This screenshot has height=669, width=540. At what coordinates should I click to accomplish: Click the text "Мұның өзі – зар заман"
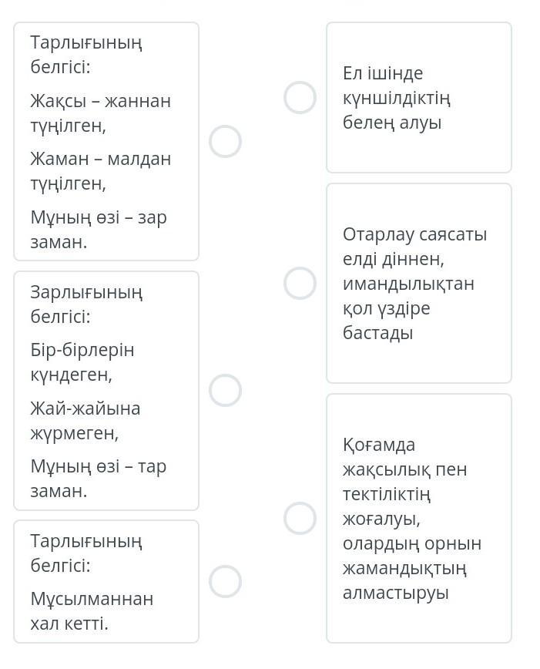[98, 230]
